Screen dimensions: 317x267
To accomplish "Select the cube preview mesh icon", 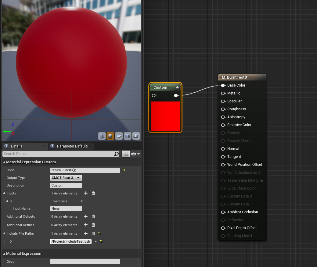I will click(127, 136).
